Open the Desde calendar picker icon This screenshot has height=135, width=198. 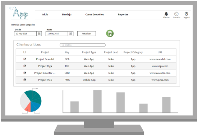39,34
